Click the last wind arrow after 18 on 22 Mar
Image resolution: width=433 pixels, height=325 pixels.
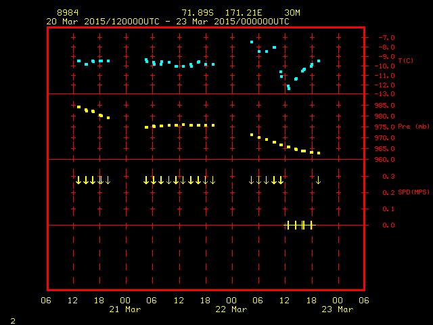318,180
